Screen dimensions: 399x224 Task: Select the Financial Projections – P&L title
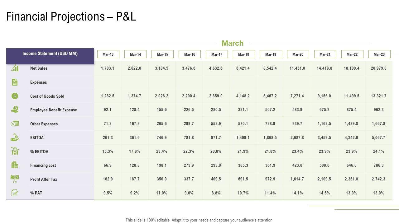71,16
